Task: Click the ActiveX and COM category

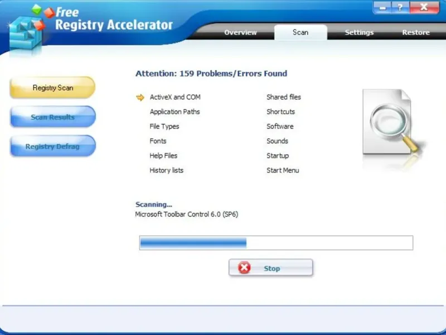Action: 175,97
